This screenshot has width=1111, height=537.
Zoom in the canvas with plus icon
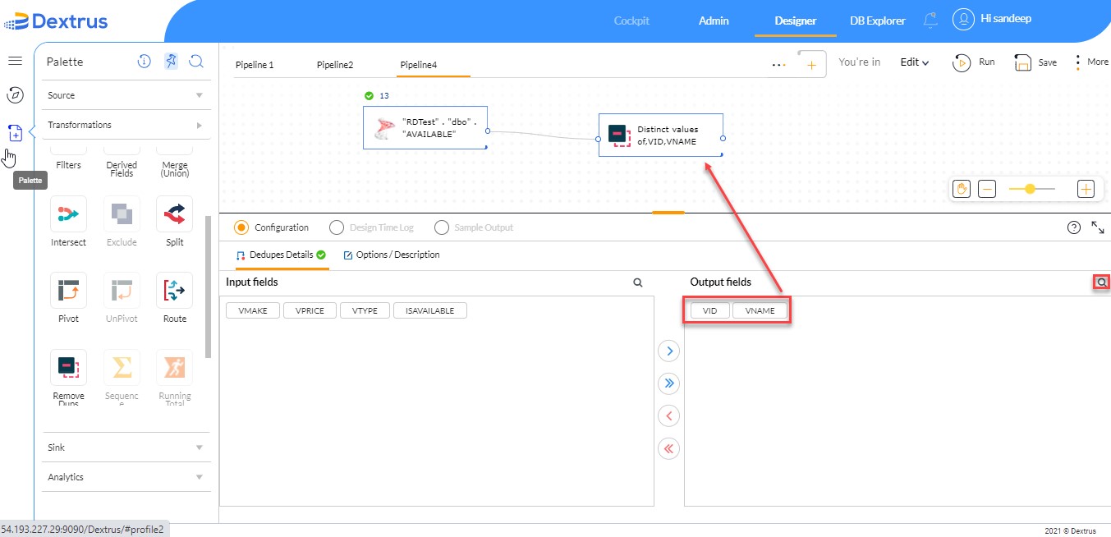1086,189
